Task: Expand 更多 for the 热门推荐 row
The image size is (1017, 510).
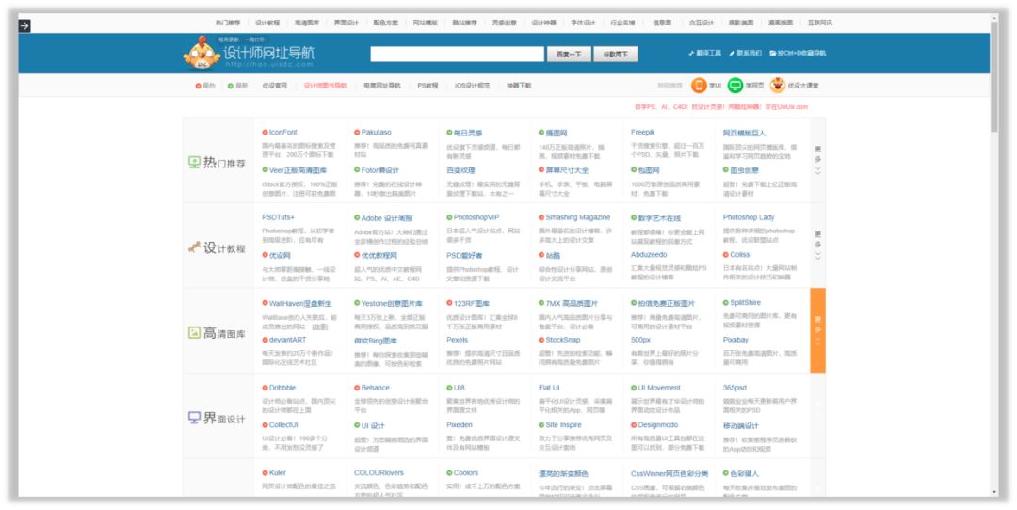Action: 818,159
